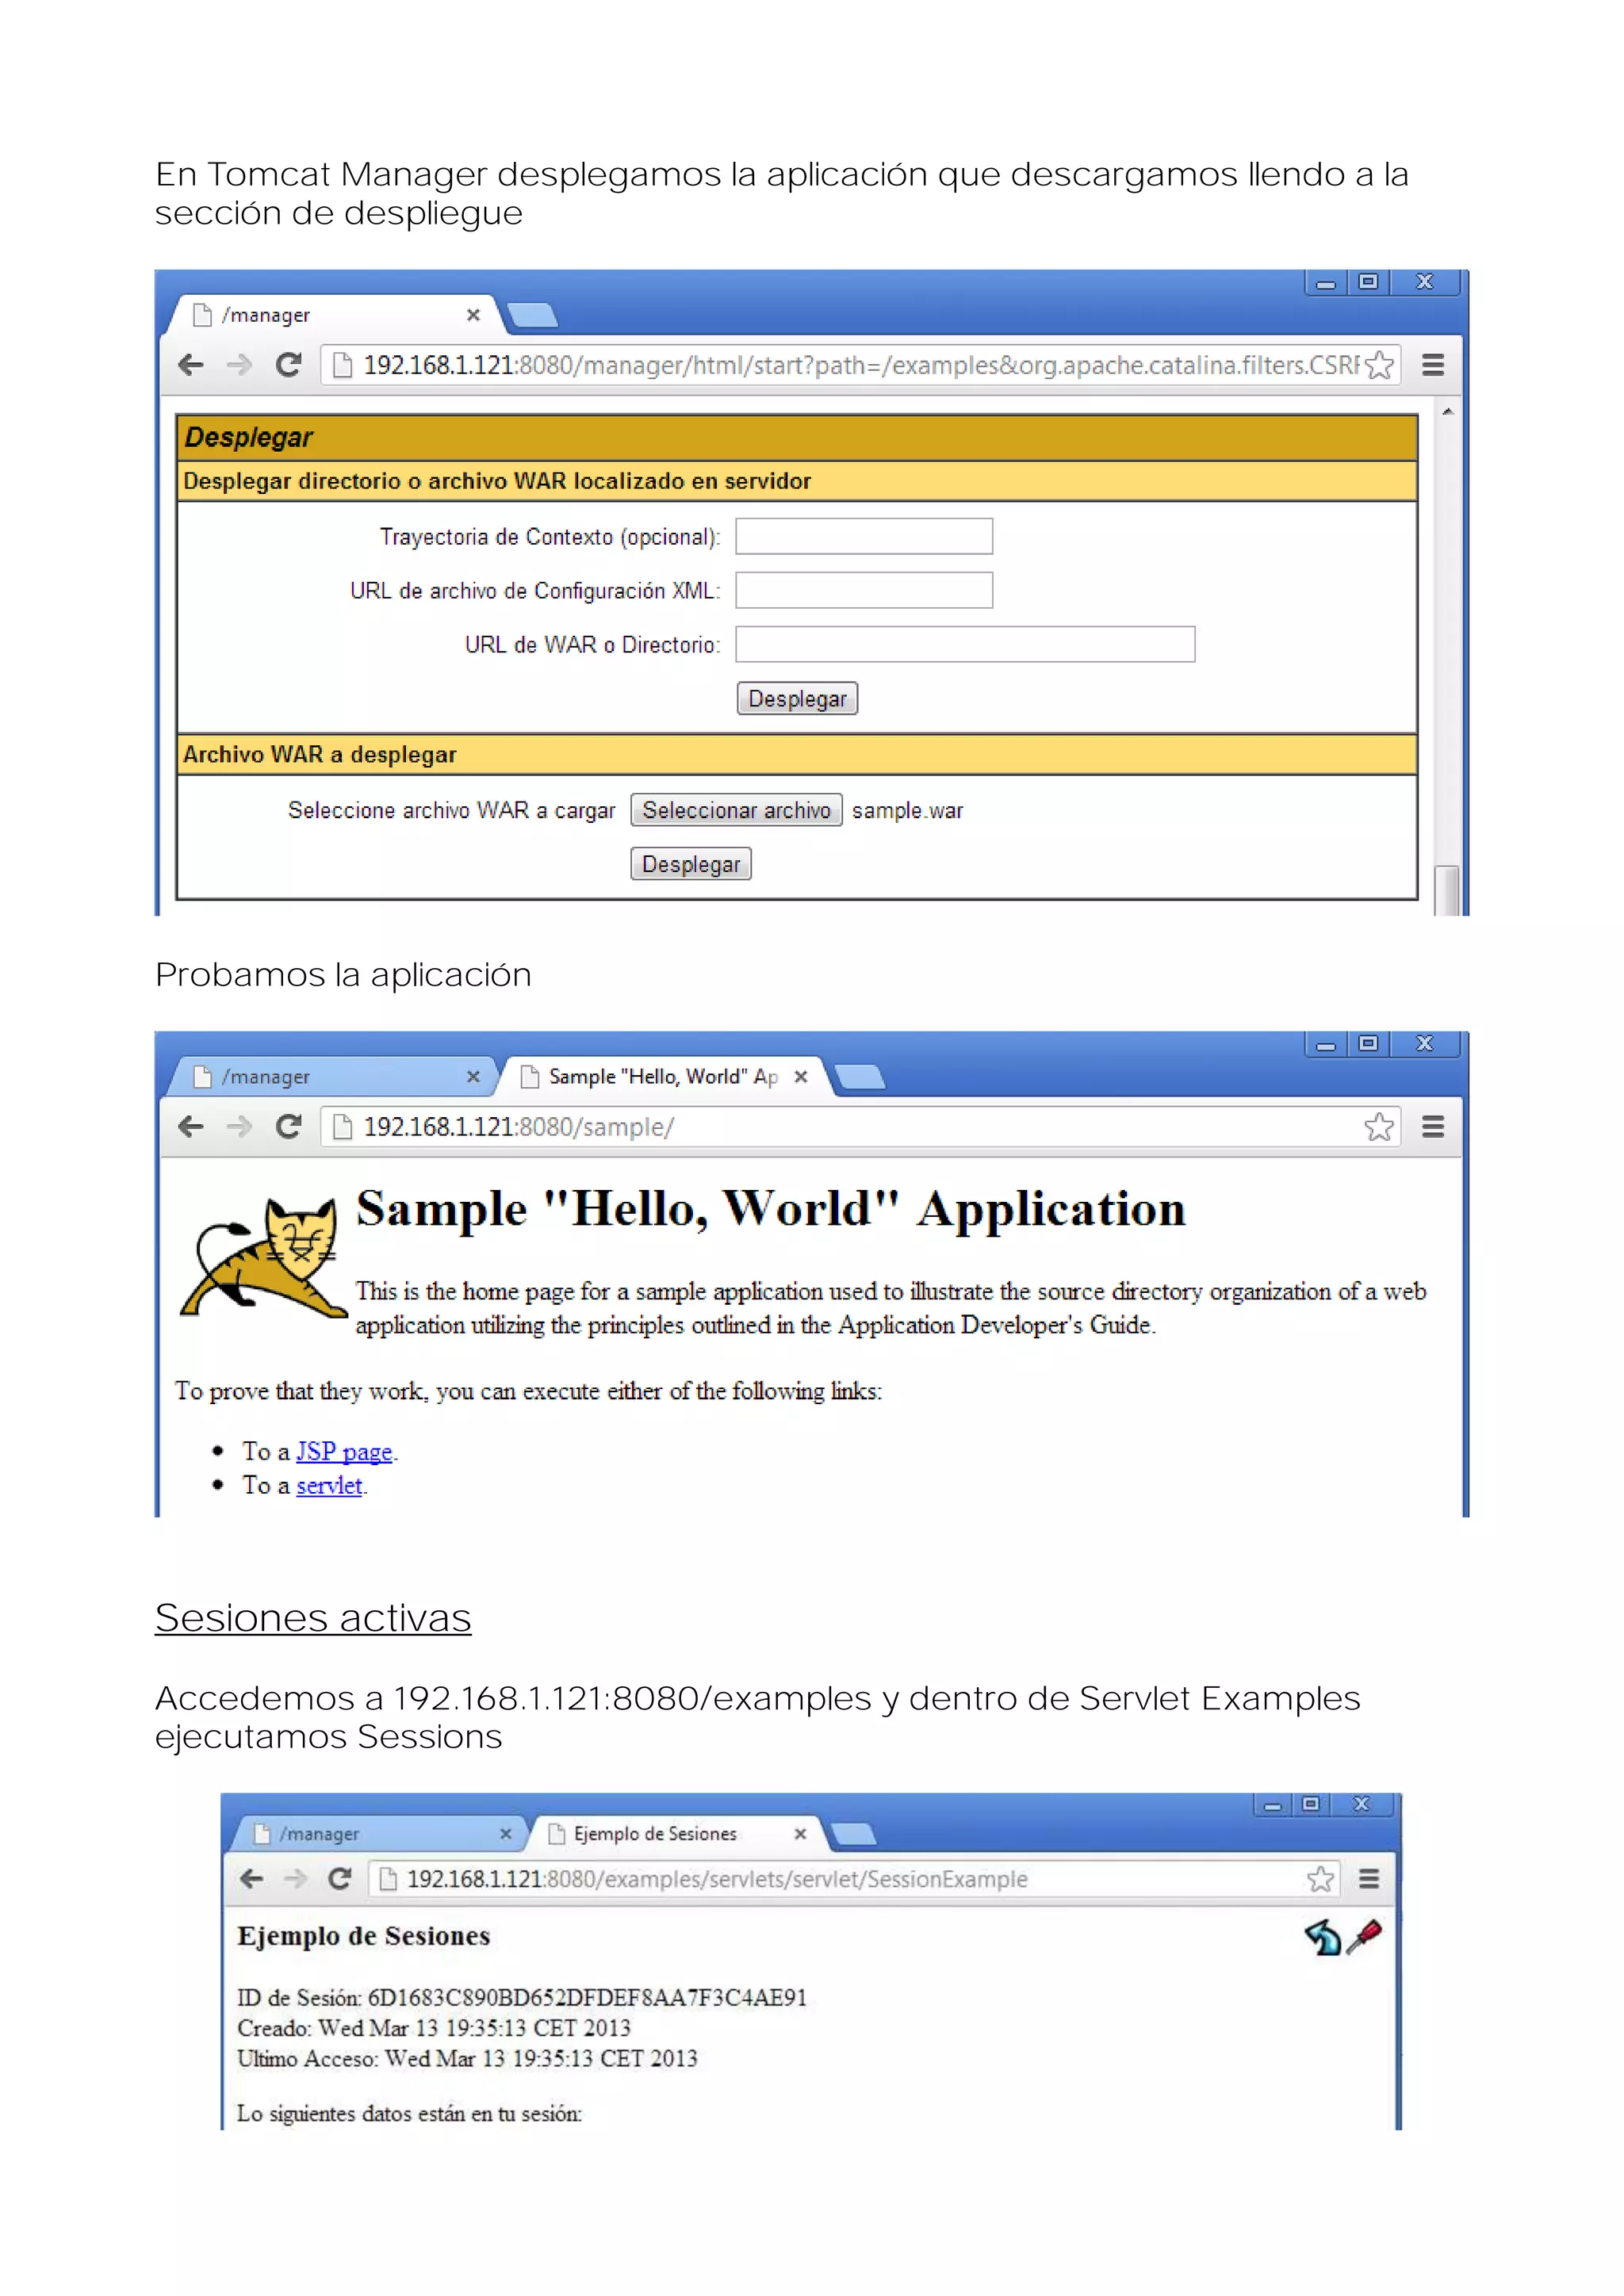Click the Trayectoria de Contexto input field
This screenshot has width=1624, height=2296.
point(864,536)
